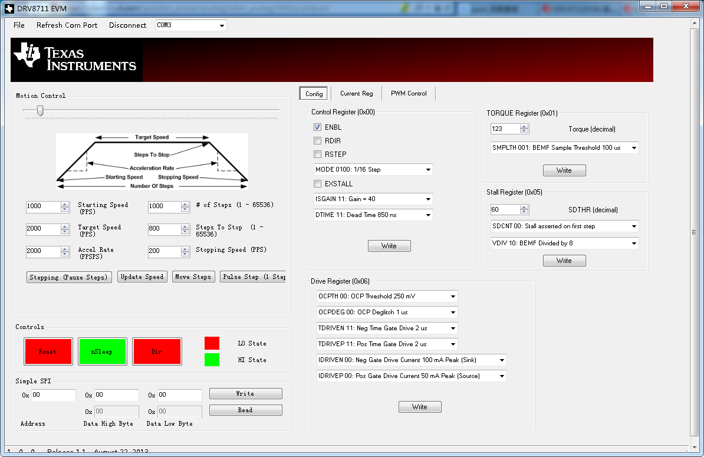
Task: Click the Update Speed button
Action: pos(142,277)
